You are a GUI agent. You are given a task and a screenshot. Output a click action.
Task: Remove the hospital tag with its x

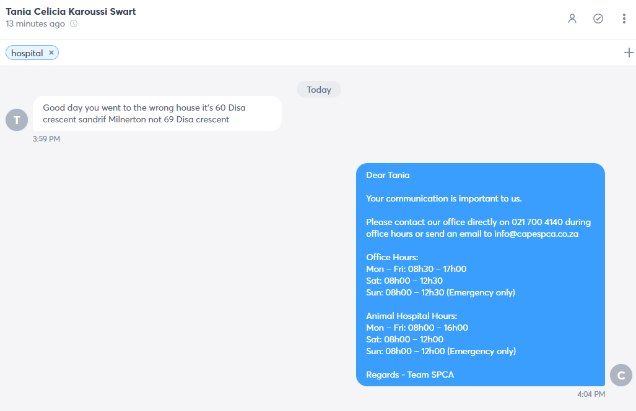pos(51,53)
